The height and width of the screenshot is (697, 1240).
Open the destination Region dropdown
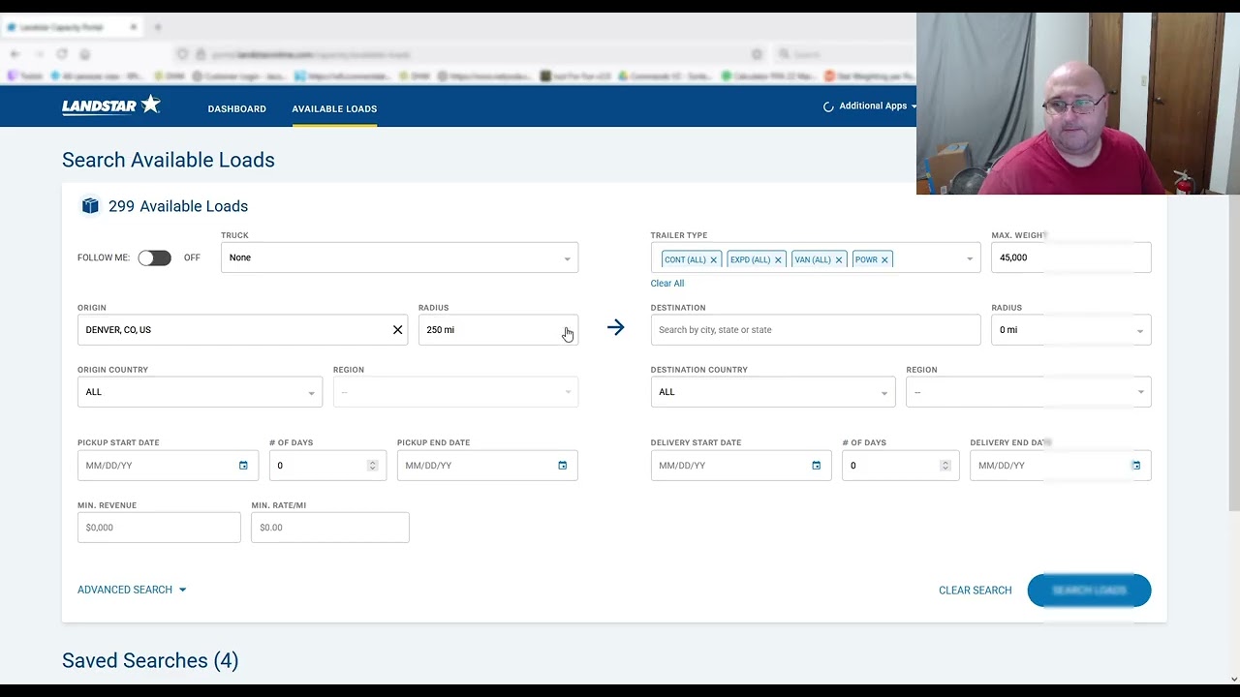coord(1029,392)
